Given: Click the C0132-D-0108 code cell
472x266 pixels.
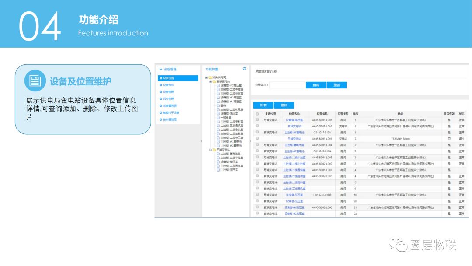Looking at the screenshot, I should [x=322, y=195].
